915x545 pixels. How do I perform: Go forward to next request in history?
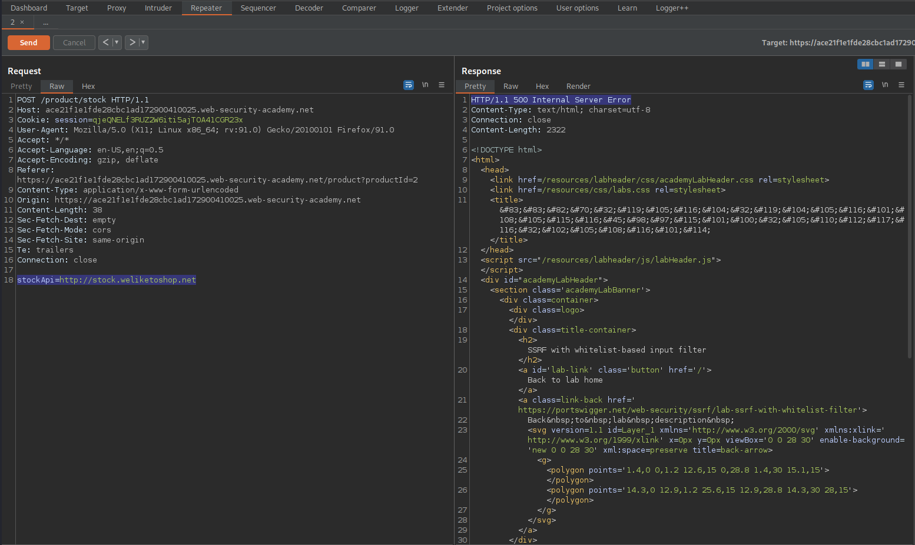(132, 42)
